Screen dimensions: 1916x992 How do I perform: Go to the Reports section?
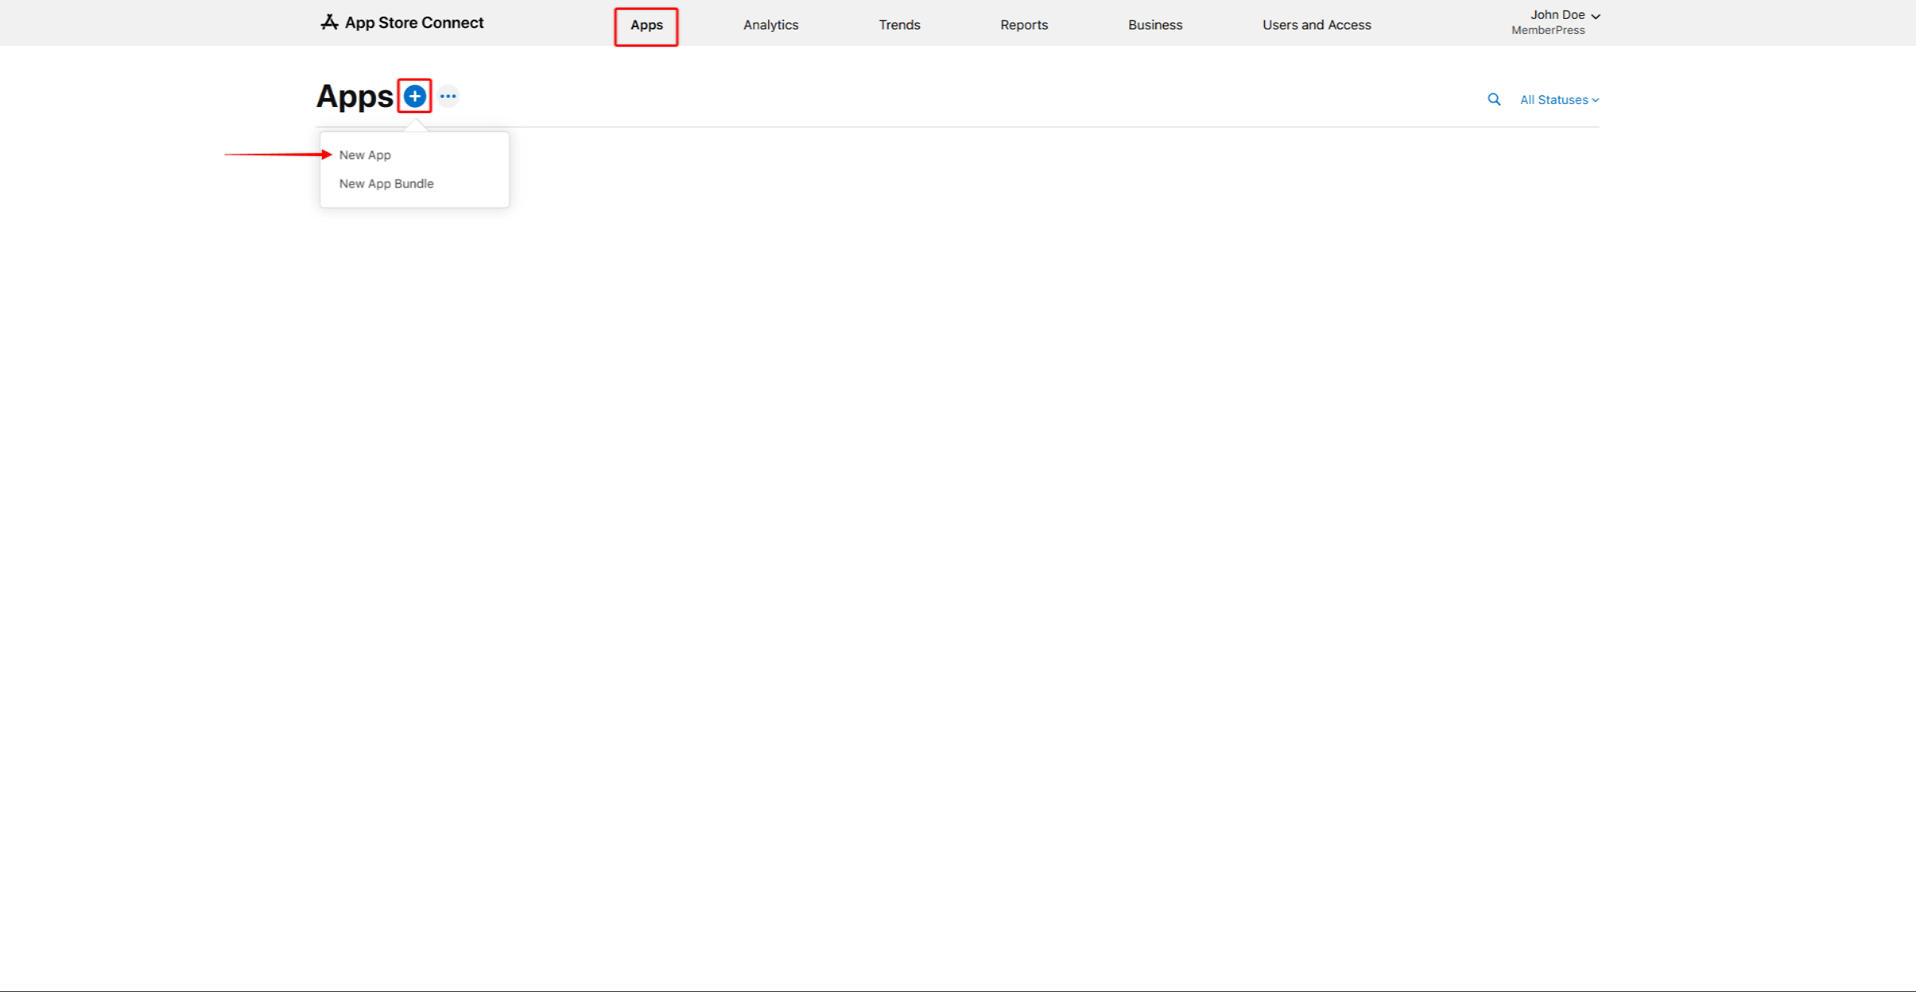tap(1024, 24)
